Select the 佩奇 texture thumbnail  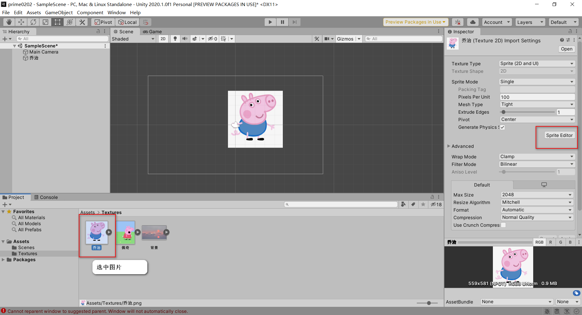[x=125, y=233]
